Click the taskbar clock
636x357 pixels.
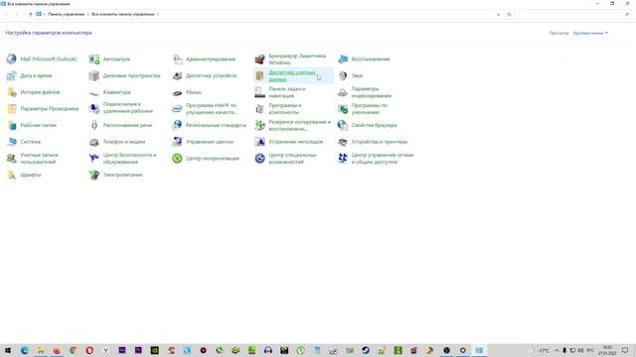(607, 350)
